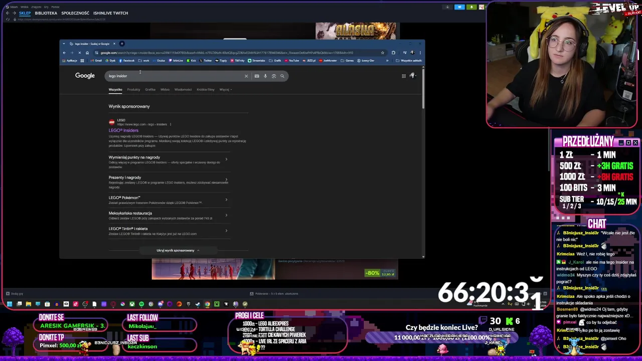Open the Znajomi menu in Steam
The height and width of the screenshot is (361, 642).
(x=36, y=7)
